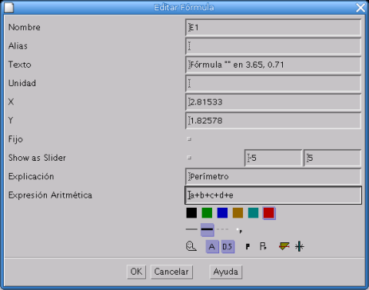Click the empty Unidad field
The width and height of the screenshot is (369, 290).
click(x=273, y=83)
